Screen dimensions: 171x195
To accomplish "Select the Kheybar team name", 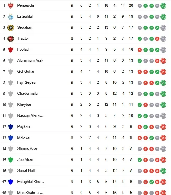I will 24,104.
